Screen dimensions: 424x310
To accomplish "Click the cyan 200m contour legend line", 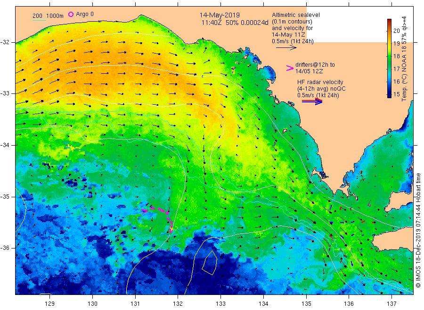I will coord(39,21).
